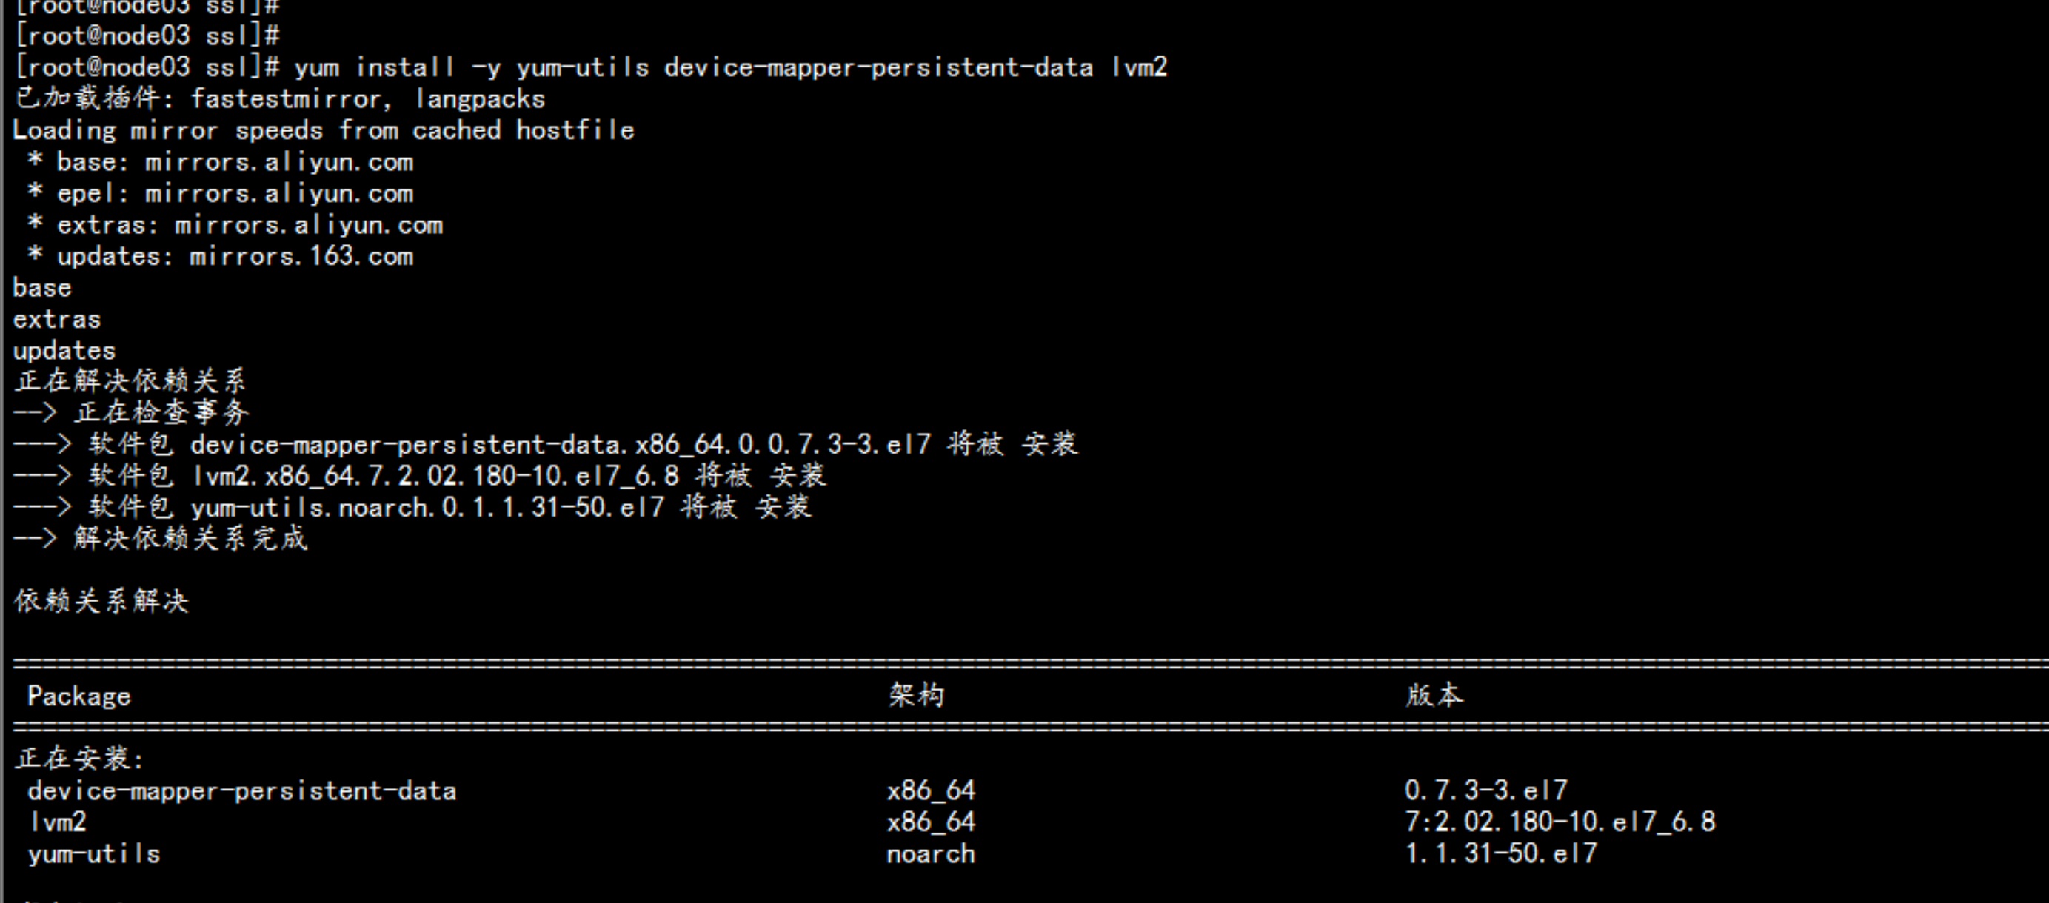Viewport: 2049px width, 903px height.
Task: Select the '正在解决依赖关系' line
Action: pyautogui.click(x=130, y=380)
